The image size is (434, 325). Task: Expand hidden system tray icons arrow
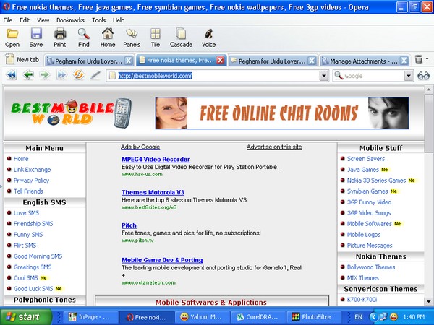point(373,317)
